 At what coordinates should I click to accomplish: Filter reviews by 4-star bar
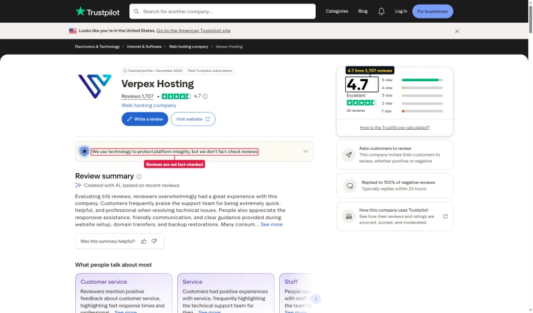tap(422, 88)
